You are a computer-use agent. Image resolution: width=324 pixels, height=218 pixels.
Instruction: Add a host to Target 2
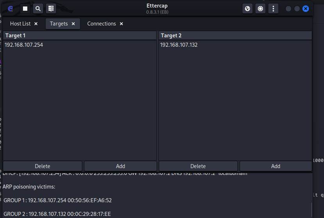(x=276, y=166)
